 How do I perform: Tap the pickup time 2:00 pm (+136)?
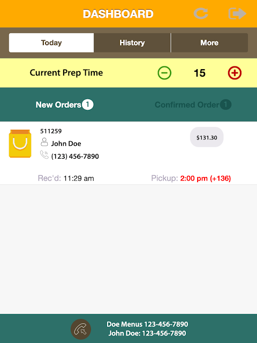206,178
